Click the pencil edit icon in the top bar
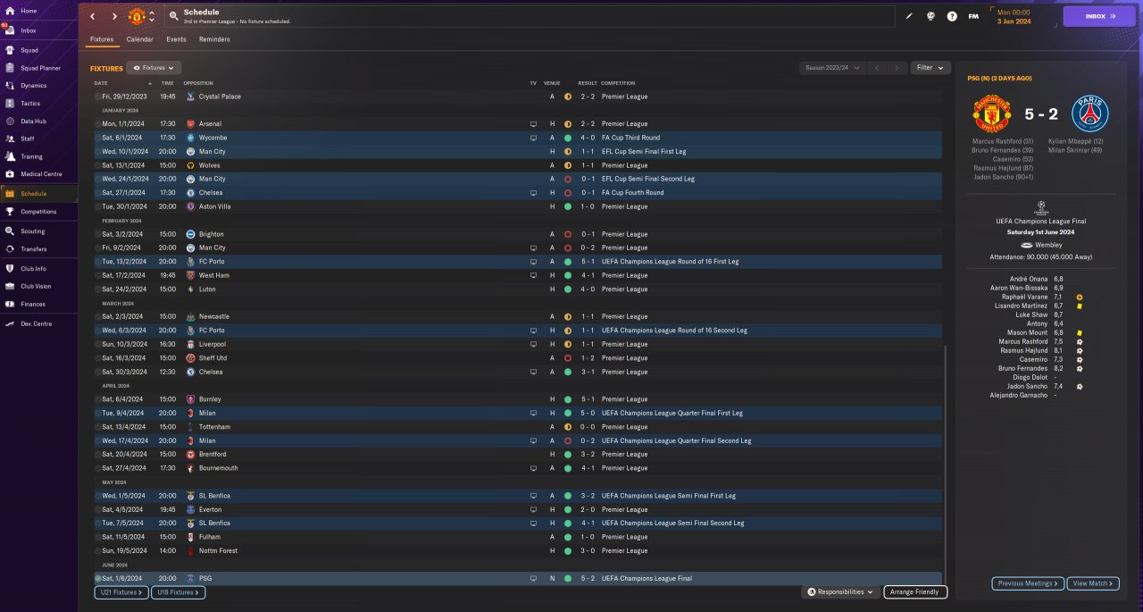This screenshot has width=1143, height=612. [x=910, y=16]
